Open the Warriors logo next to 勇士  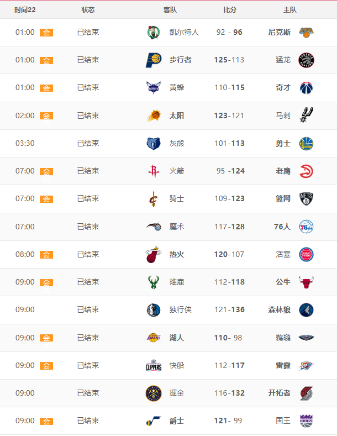tap(306, 144)
